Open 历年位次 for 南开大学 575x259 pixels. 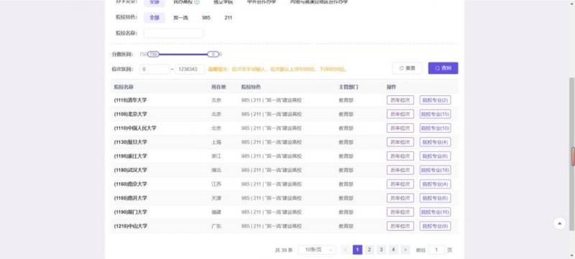click(400, 198)
